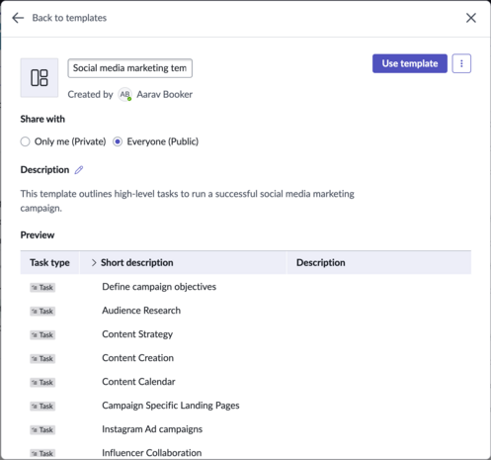Viewport: 491px width, 460px height.
Task: Expand the Short description column chevron
Action: coord(94,262)
